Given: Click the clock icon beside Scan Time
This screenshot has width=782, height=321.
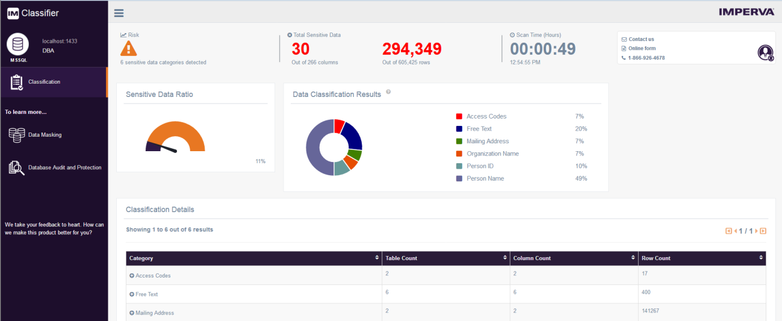Looking at the screenshot, I should tap(512, 35).
